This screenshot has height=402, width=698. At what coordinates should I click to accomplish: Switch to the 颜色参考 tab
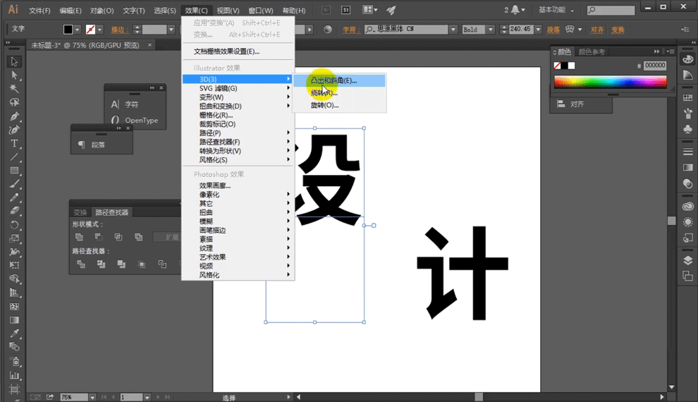[591, 51]
